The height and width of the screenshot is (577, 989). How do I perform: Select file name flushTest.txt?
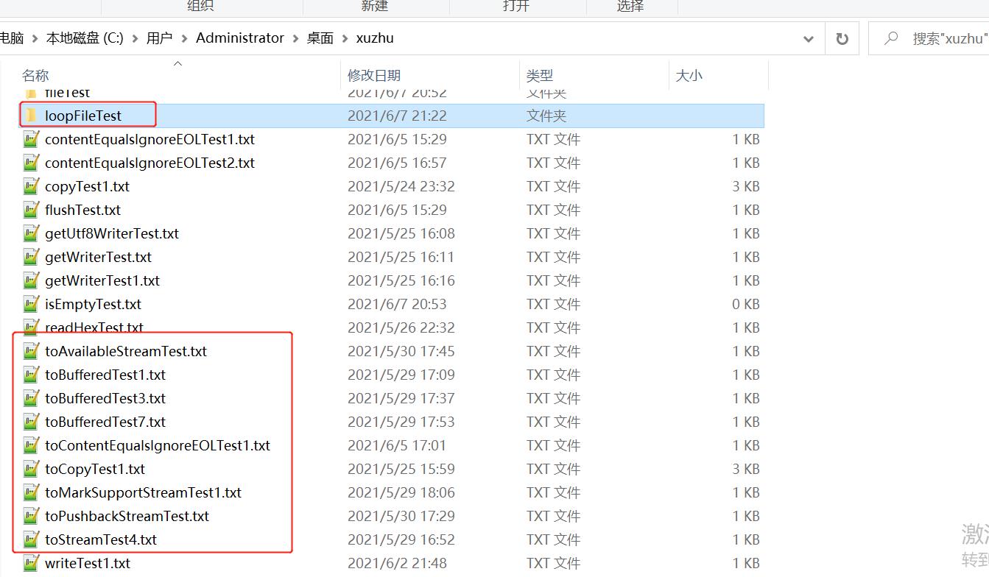point(82,210)
